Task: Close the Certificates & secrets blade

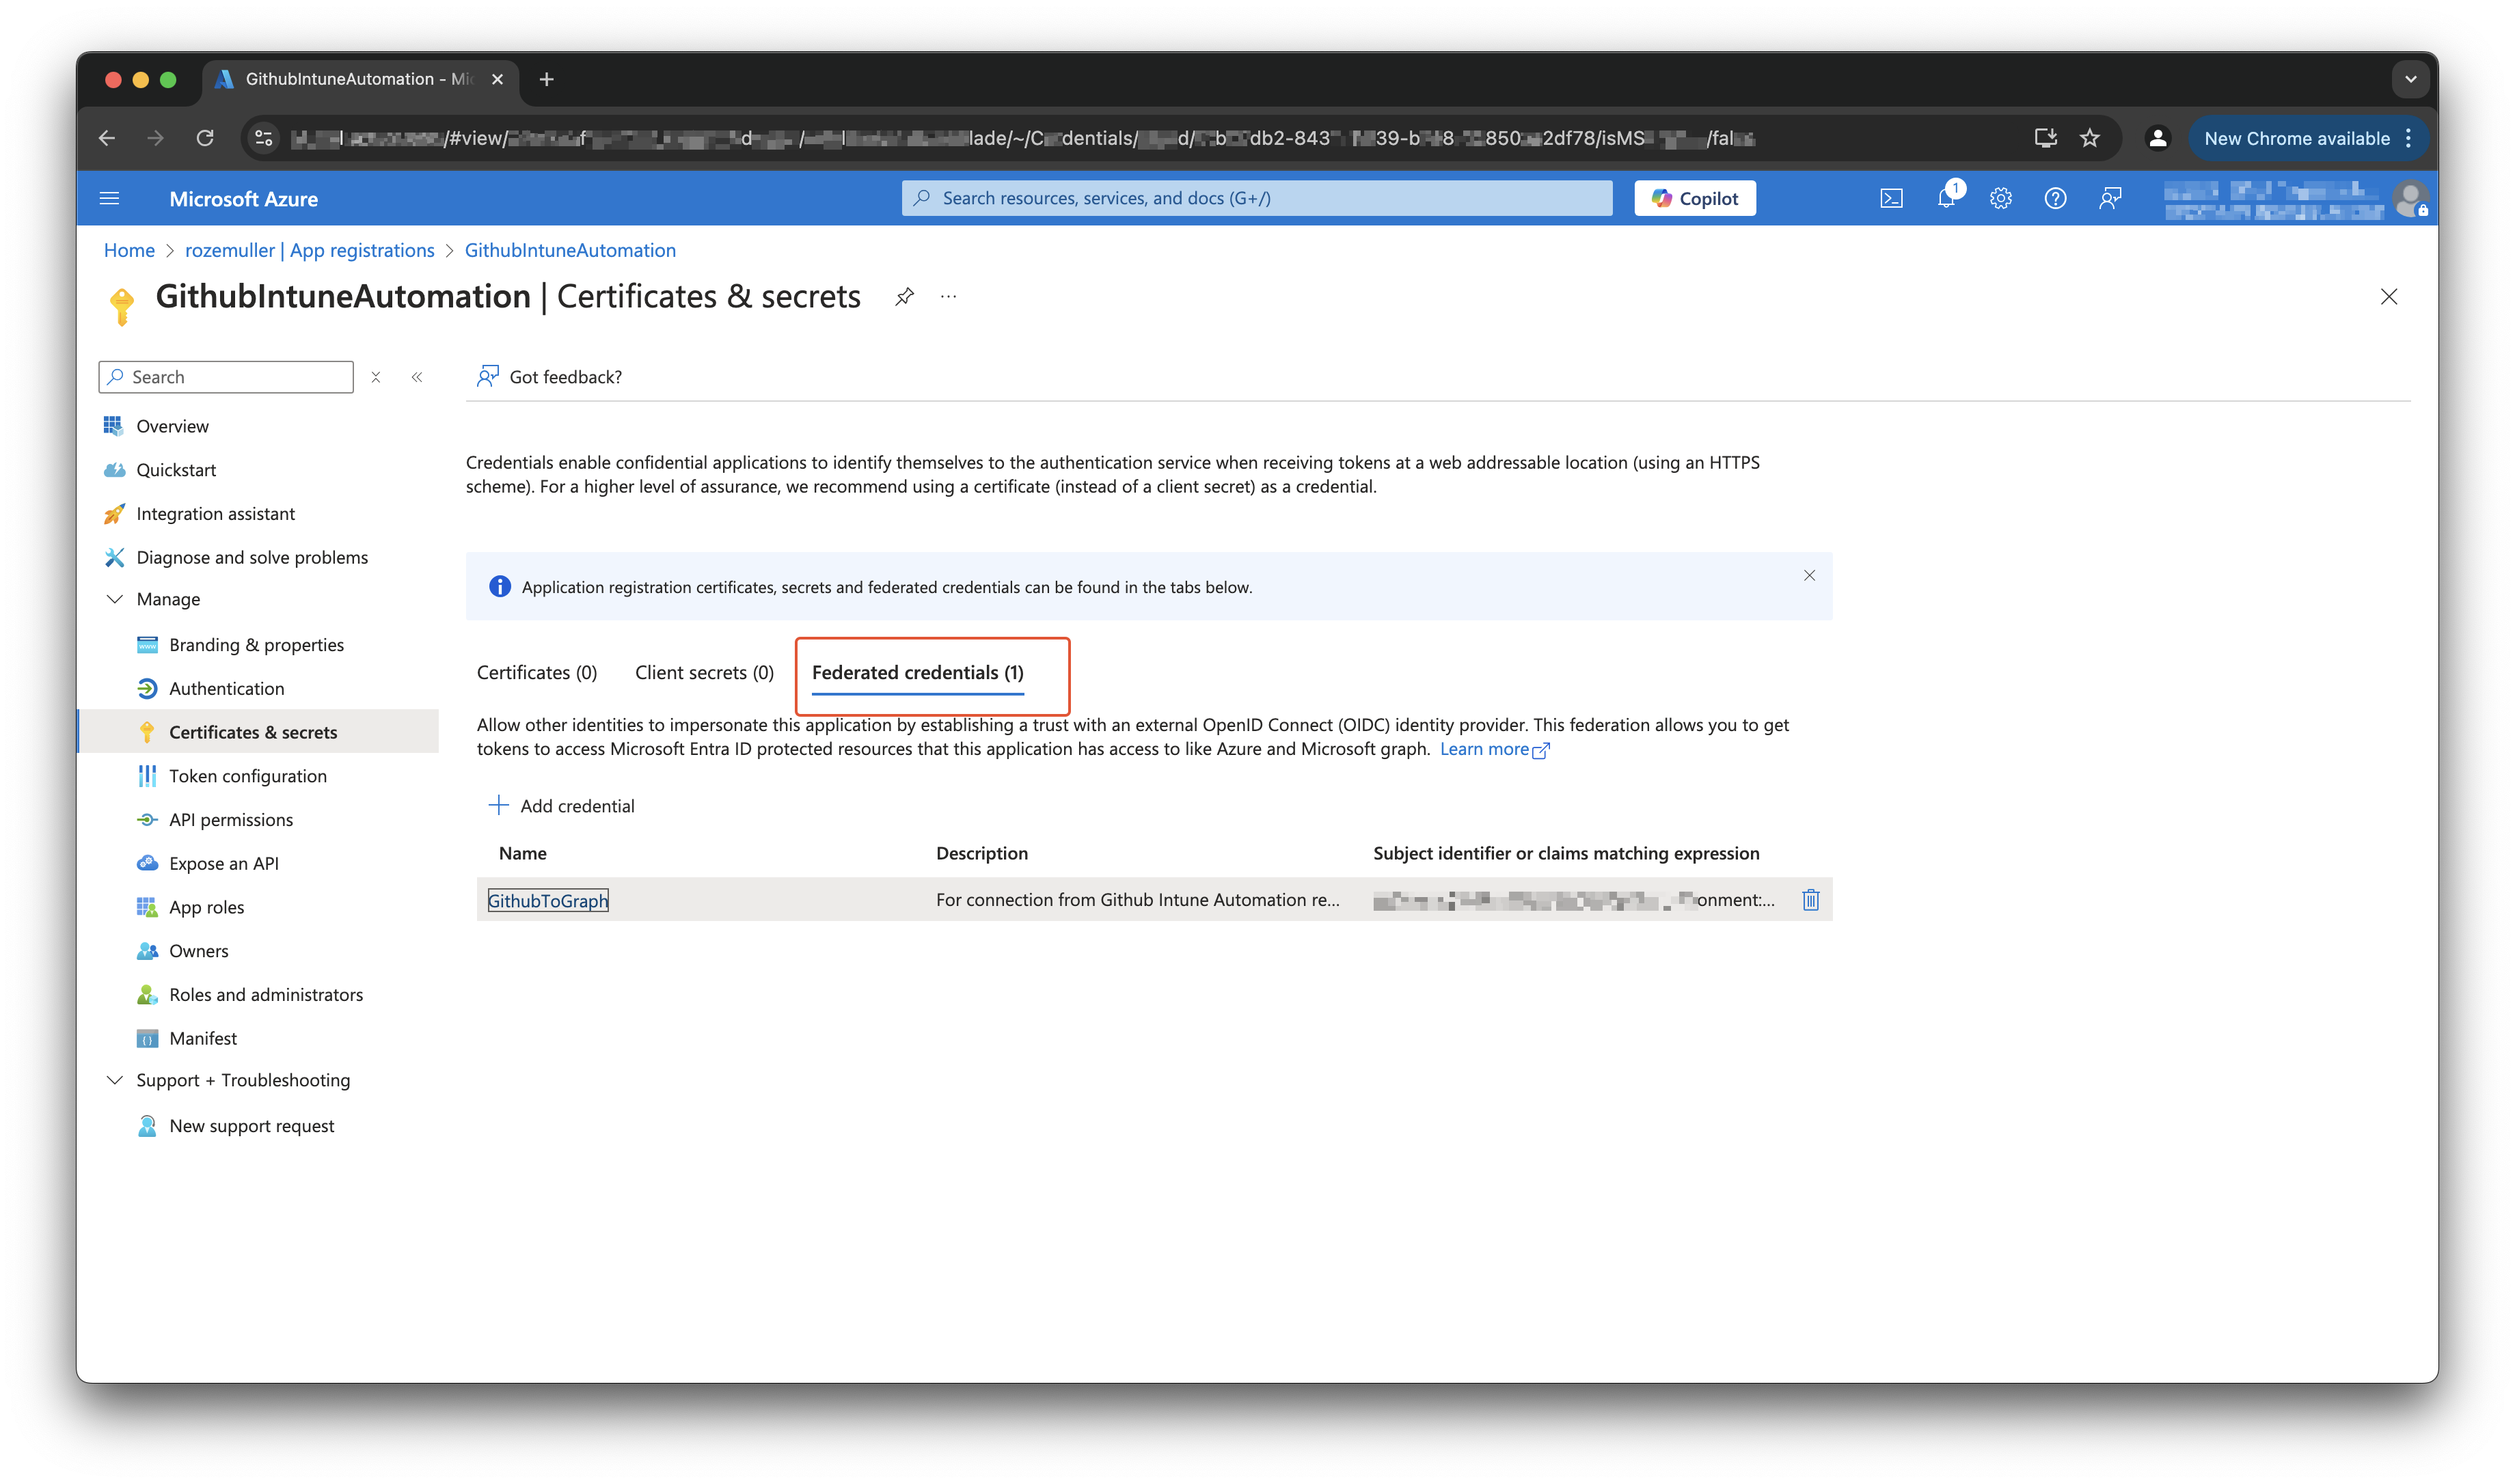Action: 2388,296
